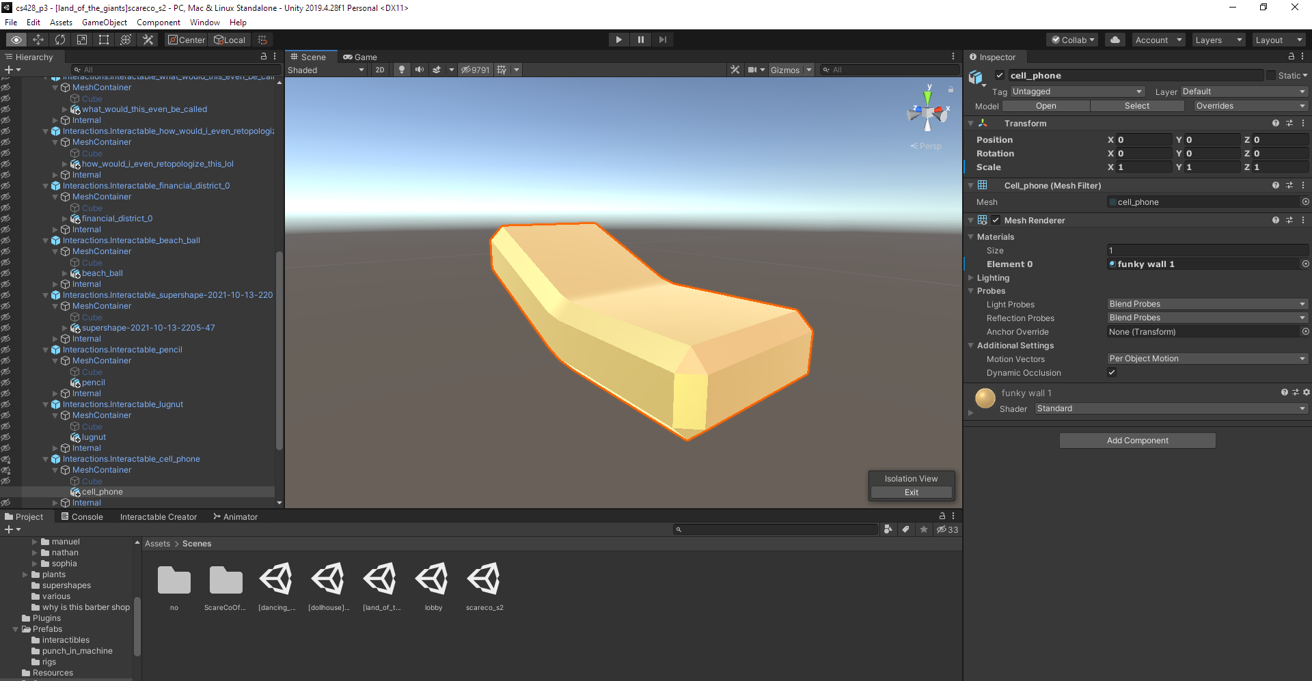Toggle scene lighting bulb icon
The image size is (1312, 681).
pos(402,70)
